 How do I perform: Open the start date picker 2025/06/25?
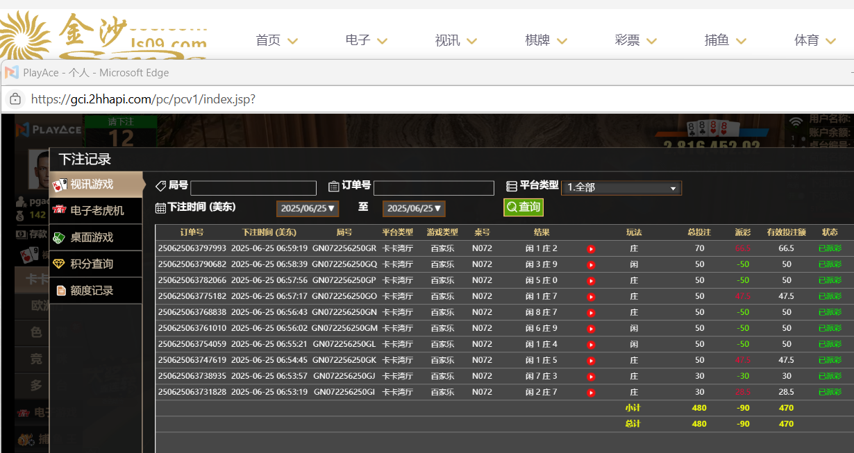coord(308,208)
